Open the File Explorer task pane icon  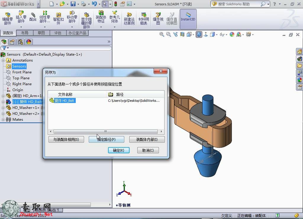(x=299, y=66)
